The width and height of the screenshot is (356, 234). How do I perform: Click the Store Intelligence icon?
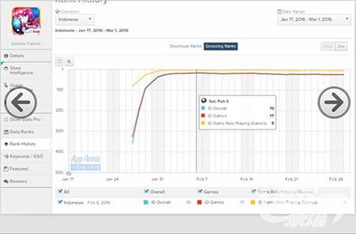(6, 69)
